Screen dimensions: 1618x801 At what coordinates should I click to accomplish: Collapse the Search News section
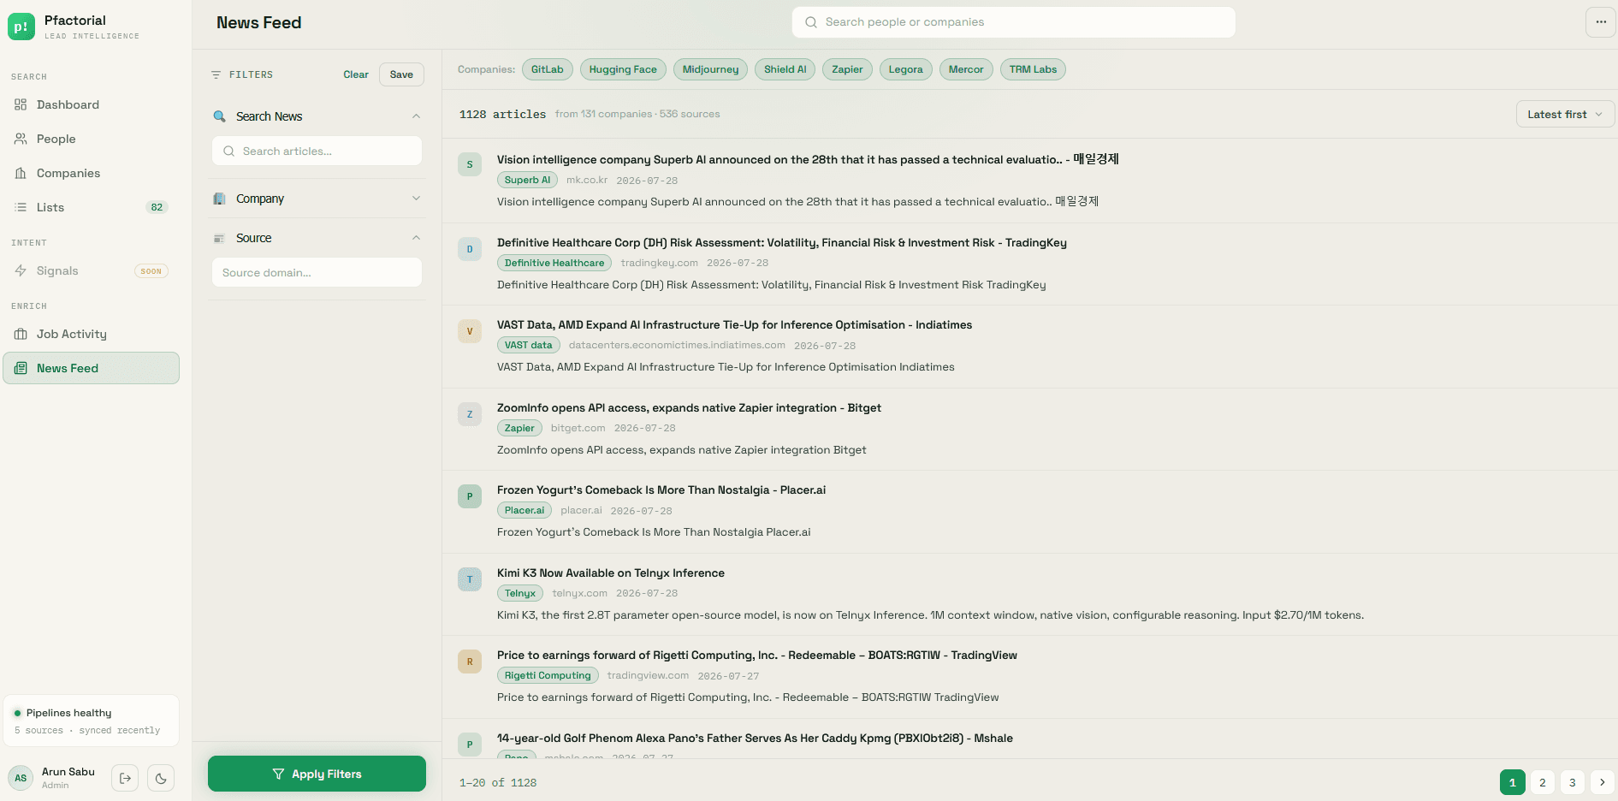pyautogui.click(x=416, y=116)
